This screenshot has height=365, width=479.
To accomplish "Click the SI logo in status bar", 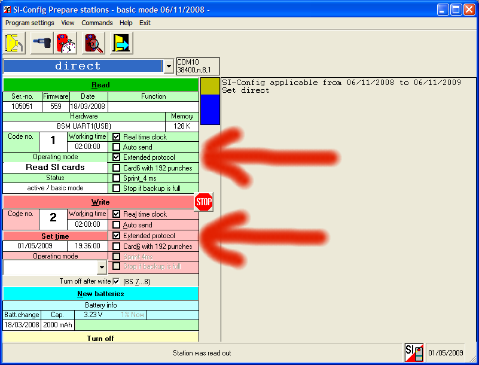I will (414, 353).
